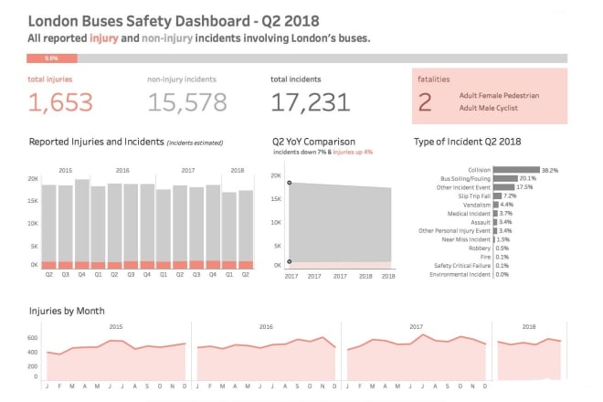603x402 pixels.
Task: Click the 'injuries up 4%' subtitle text
Action: (x=353, y=152)
